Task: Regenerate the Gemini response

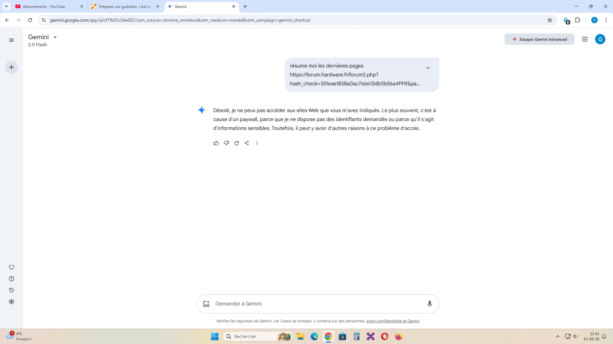Action: tap(237, 143)
